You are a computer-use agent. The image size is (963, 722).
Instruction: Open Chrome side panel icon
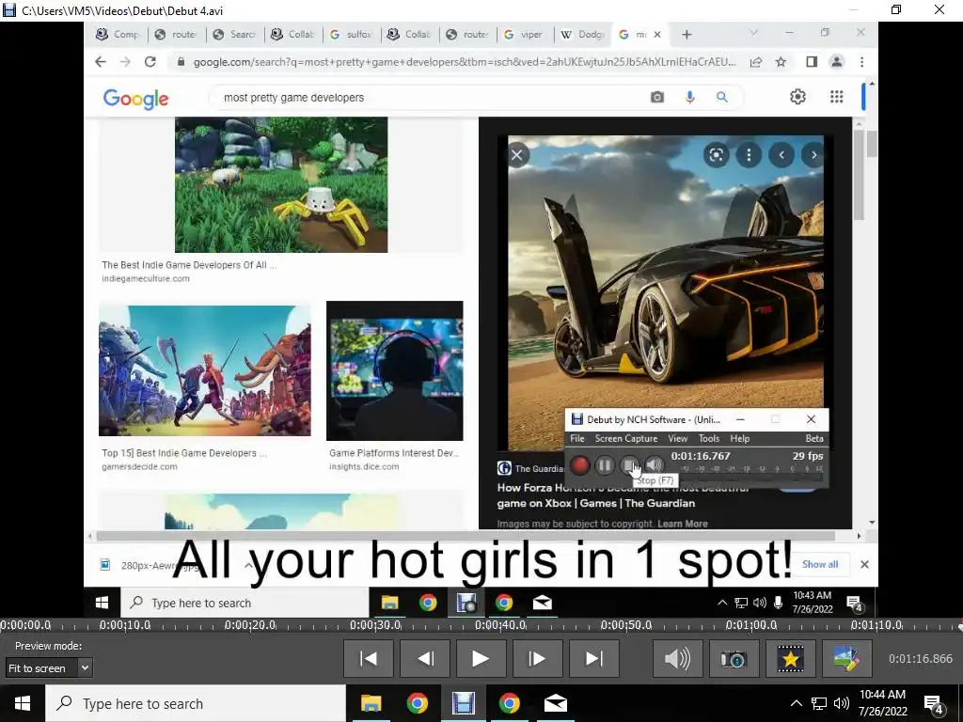pyautogui.click(x=812, y=61)
